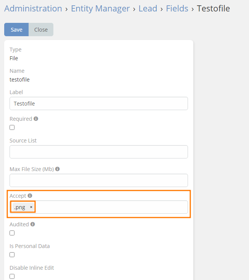Click the info icon beside Audited
Screen dimensions: 249x280
pos(32,224)
